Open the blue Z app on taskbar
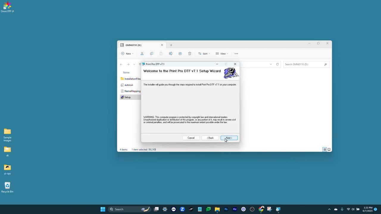 182,209
